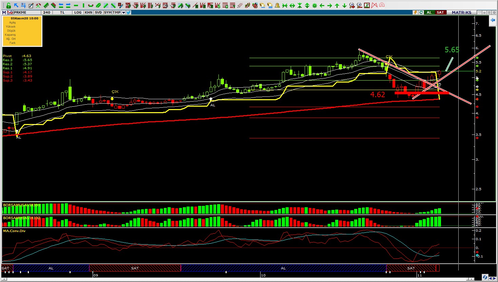Expand the triangle menu beside MATRIKS logo
Image resolution: width=498 pixels, height=282 pixels.
coord(479,13)
